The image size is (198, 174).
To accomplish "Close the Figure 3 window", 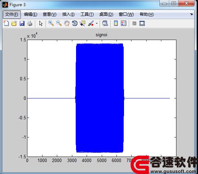I will pos(186,3).
